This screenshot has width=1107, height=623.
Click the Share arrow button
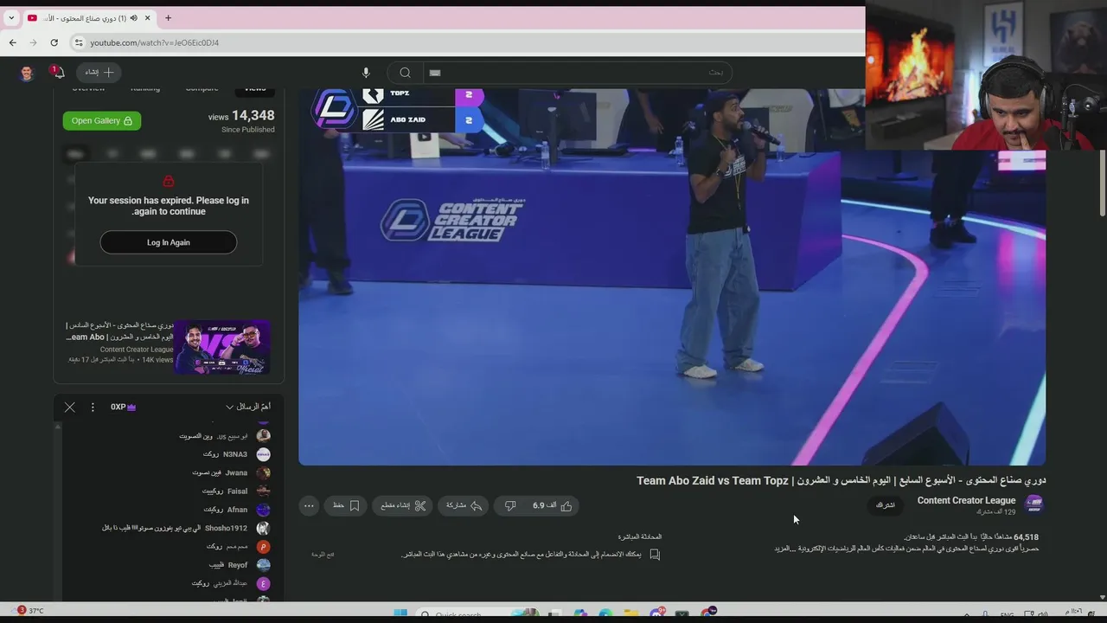click(x=464, y=505)
